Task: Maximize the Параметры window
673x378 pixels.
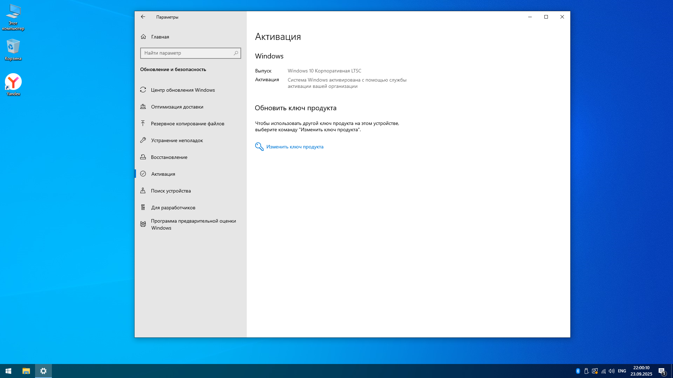Action: coord(546,17)
